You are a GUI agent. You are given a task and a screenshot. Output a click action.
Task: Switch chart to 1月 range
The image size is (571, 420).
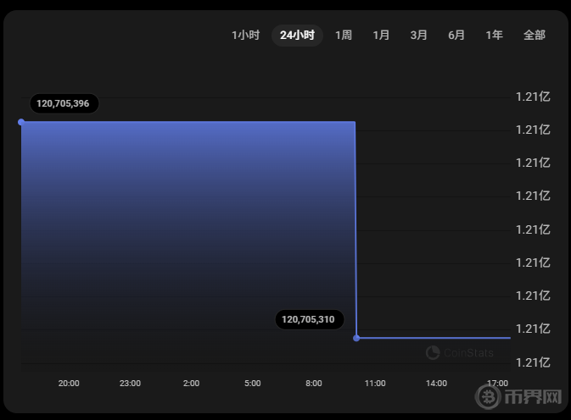381,35
